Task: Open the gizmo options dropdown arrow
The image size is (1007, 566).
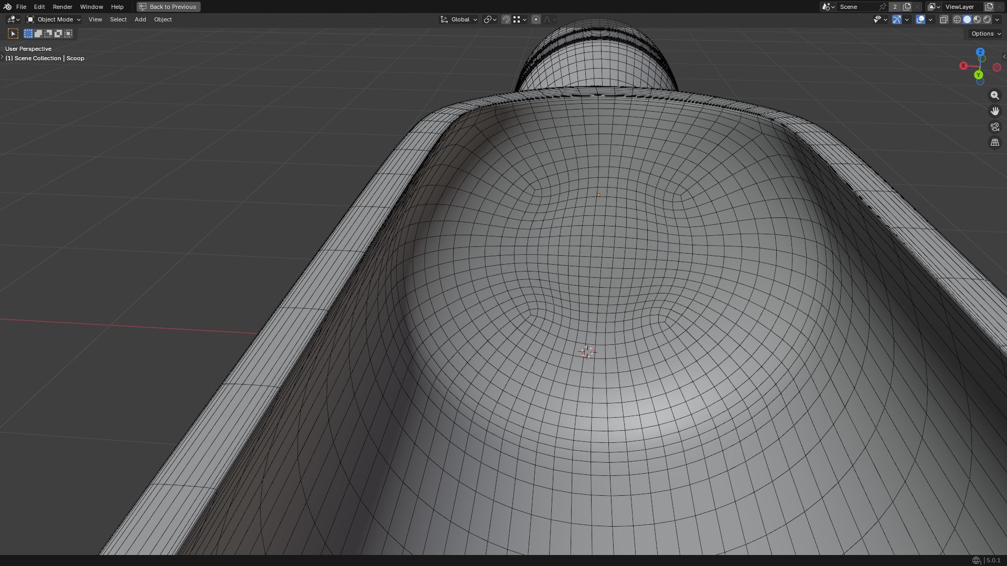Action: (907, 19)
